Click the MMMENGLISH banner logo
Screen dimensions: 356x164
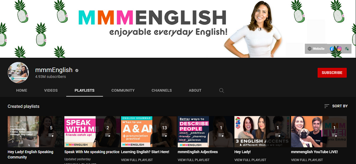coord(152,17)
